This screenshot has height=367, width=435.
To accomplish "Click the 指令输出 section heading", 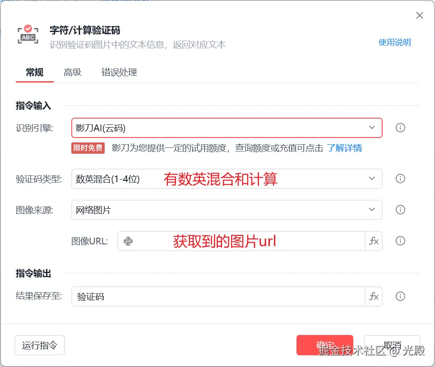I will click(33, 273).
